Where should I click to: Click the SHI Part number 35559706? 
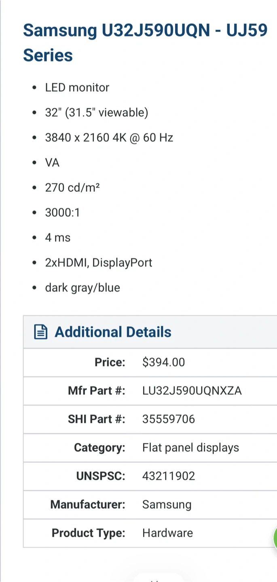pos(168,419)
